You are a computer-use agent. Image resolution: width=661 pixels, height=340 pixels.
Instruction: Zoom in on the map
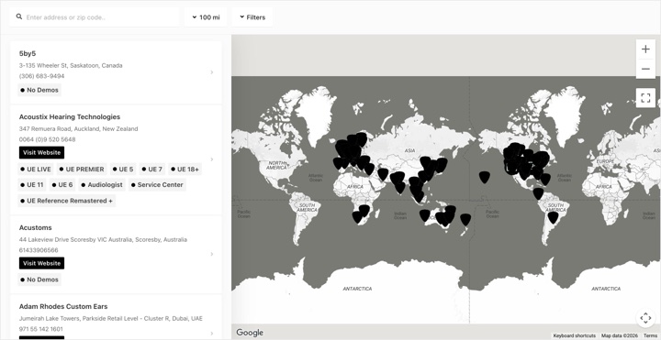pos(645,49)
